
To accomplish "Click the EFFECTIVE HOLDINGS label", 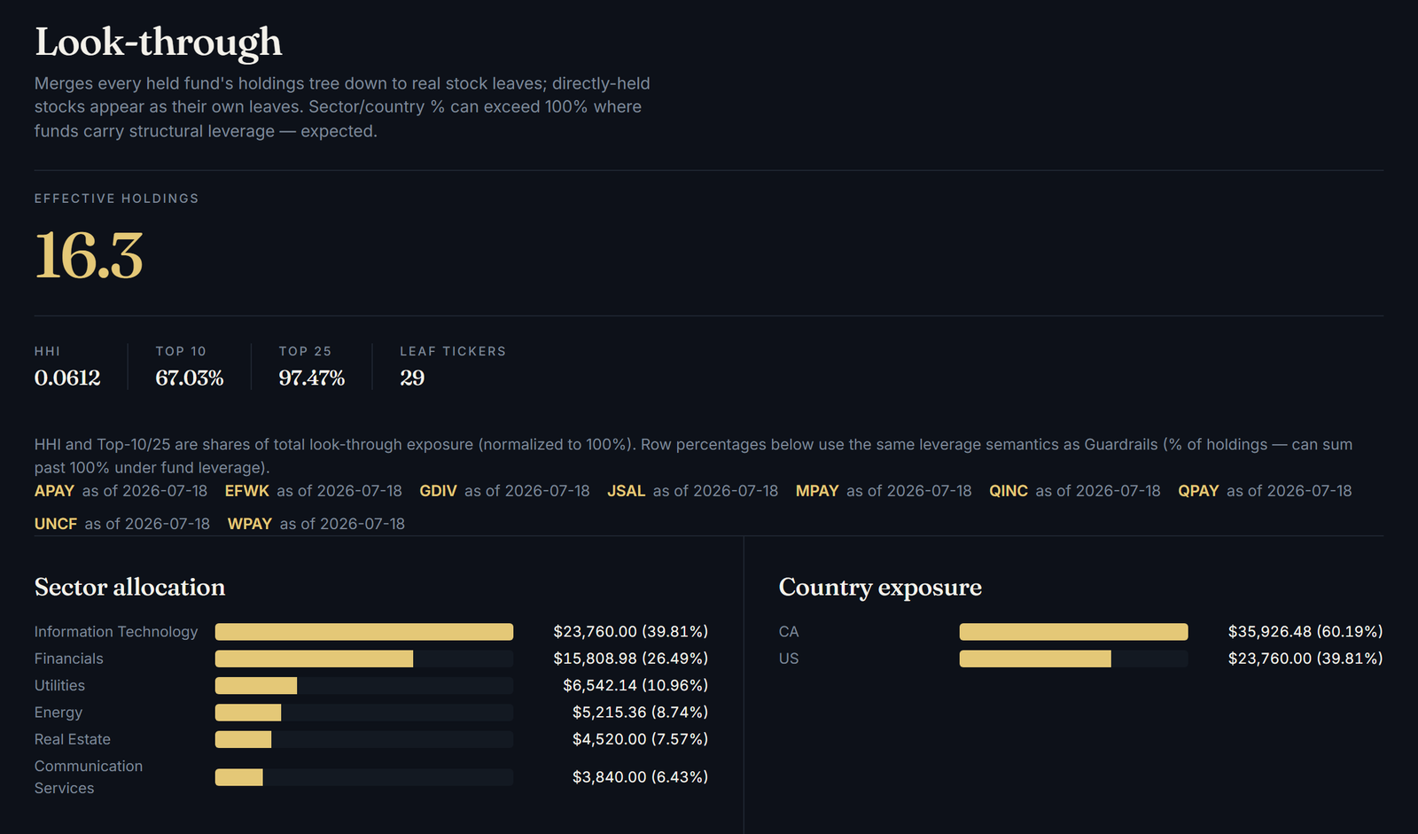I will point(117,199).
